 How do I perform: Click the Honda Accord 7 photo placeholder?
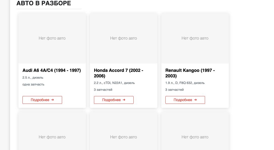coord(123,38)
